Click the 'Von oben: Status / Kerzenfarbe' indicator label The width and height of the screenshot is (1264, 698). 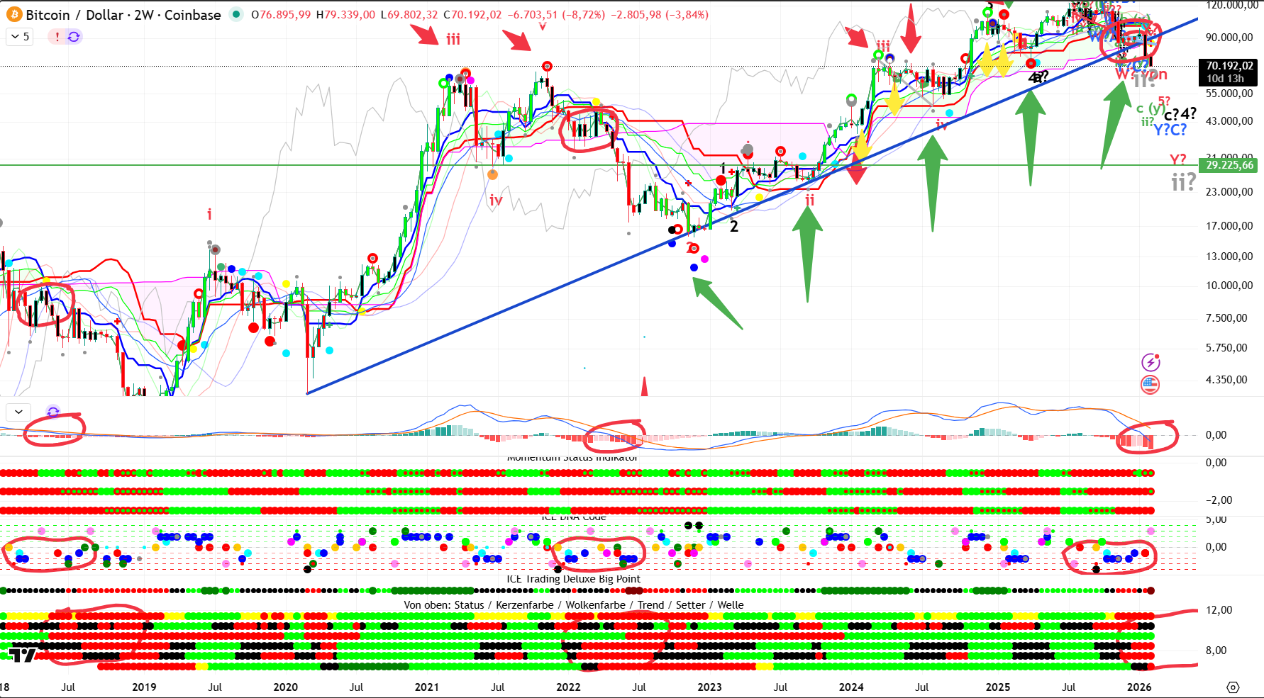573,605
